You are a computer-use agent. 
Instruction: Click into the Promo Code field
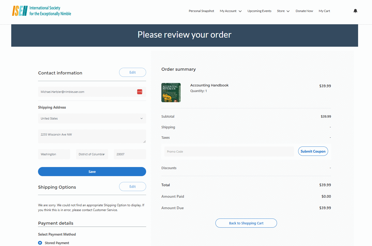tap(229, 152)
